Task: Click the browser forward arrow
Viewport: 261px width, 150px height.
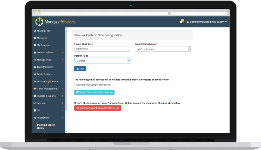Action: (x=37, y=14)
